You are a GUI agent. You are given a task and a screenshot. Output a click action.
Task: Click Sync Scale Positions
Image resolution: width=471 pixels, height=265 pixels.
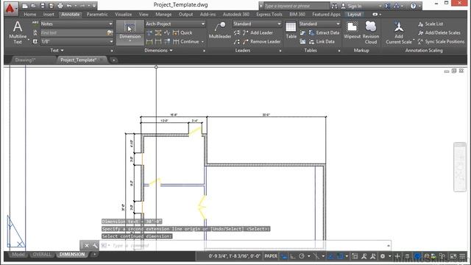pos(441,41)
